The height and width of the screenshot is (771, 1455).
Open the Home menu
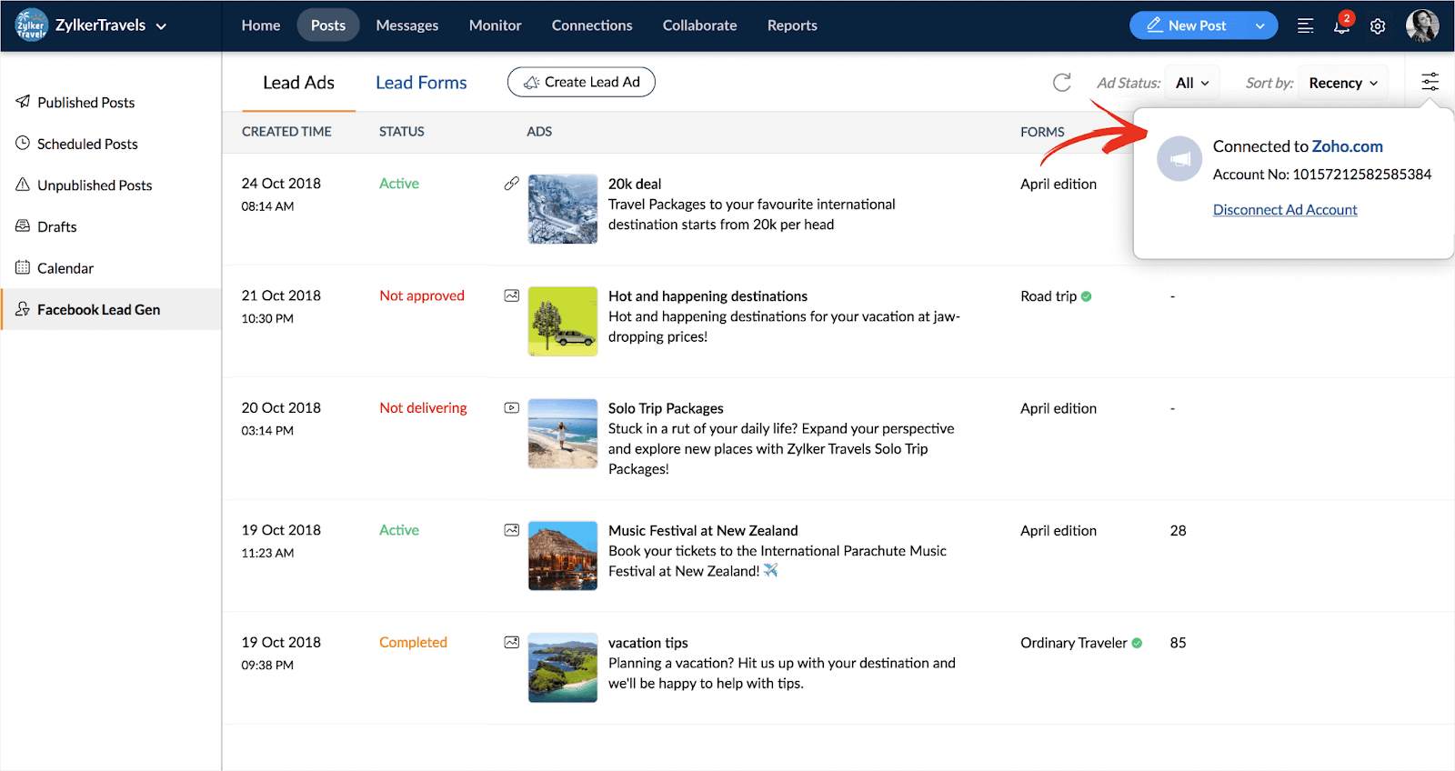pyautogui.click(x=261, y=25)
